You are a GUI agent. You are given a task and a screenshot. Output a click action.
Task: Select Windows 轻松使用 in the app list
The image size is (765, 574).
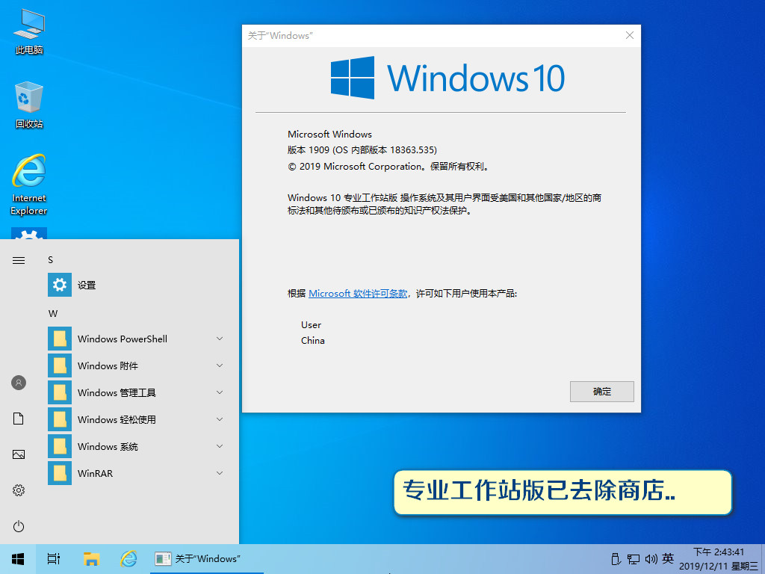click(x=138, y=419)
